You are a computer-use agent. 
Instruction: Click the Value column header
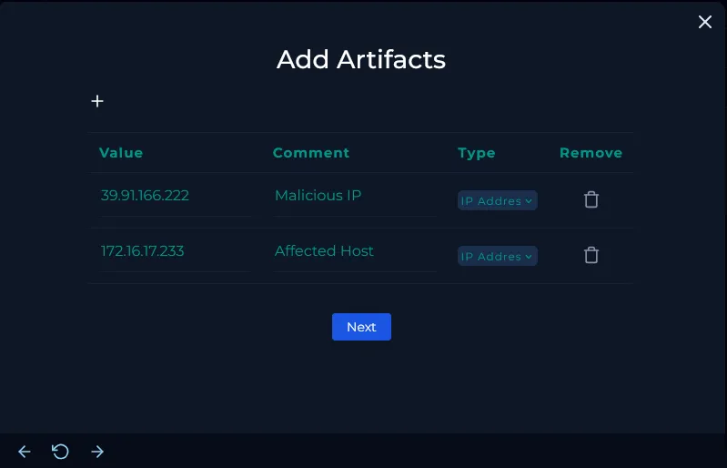[x=121, y=153]
